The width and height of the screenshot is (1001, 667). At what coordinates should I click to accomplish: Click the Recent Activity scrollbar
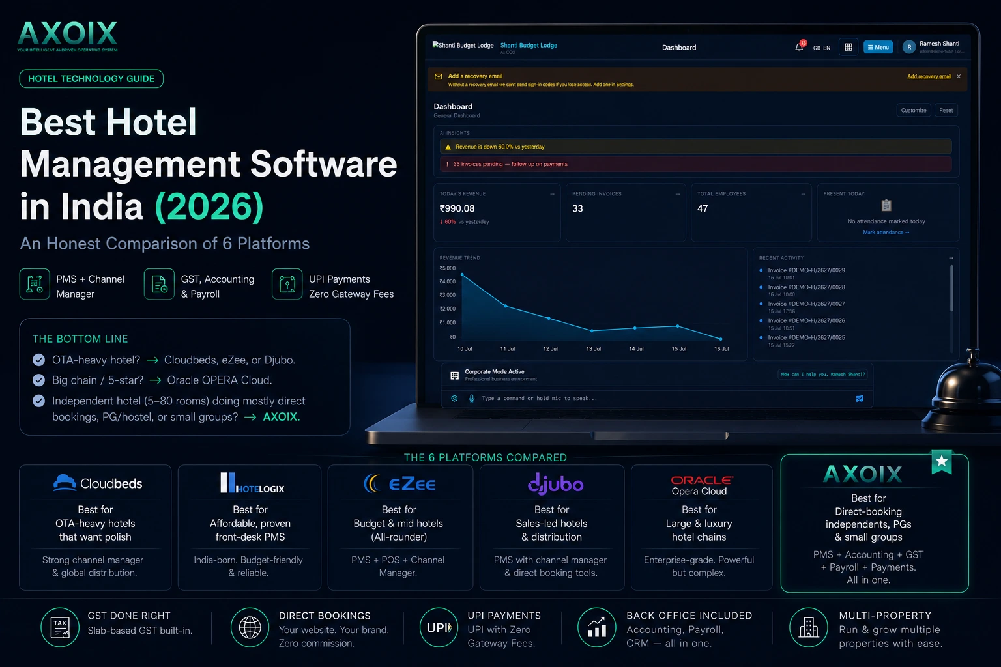[x=952, y=288]
